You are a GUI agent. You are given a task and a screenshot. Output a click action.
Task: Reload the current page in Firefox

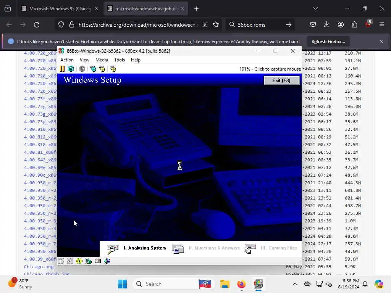point(37,25)
